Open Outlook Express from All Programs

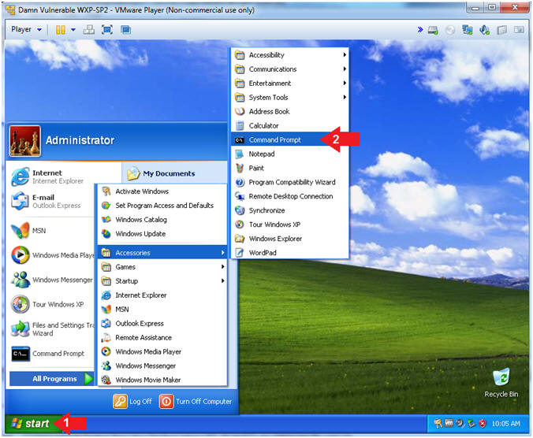[162, 324]
